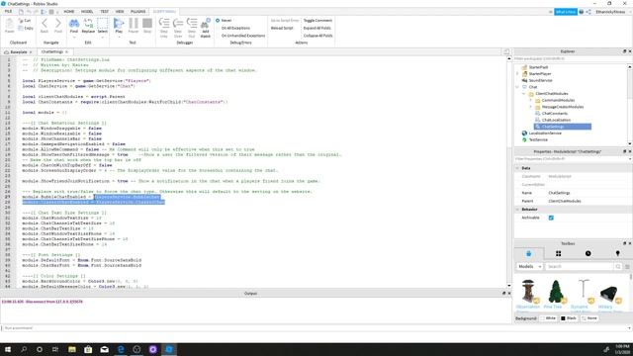Expand the StarterPlayer node

(517, 74)
